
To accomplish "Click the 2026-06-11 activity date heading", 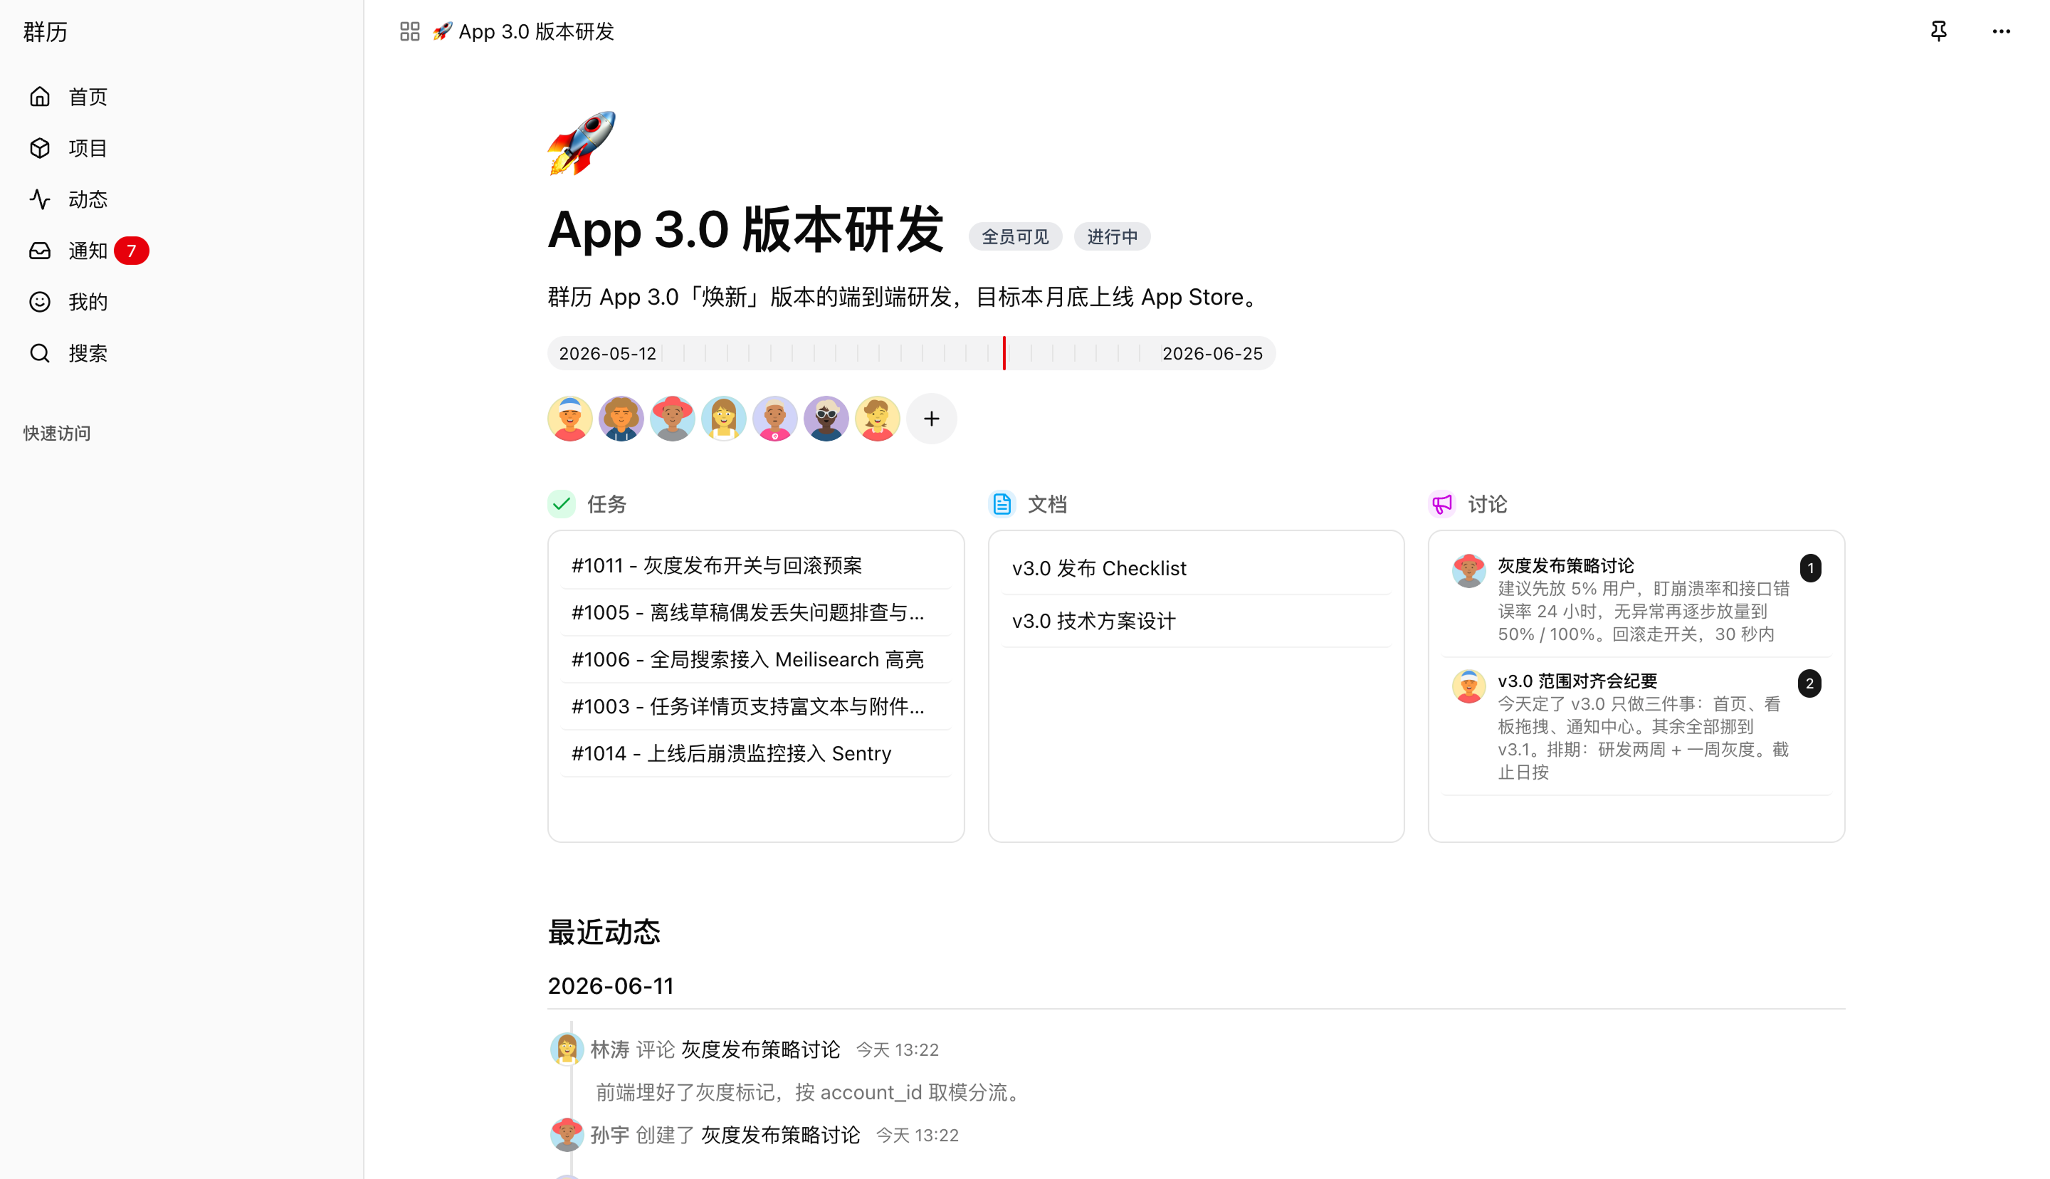I will (610, 985).
